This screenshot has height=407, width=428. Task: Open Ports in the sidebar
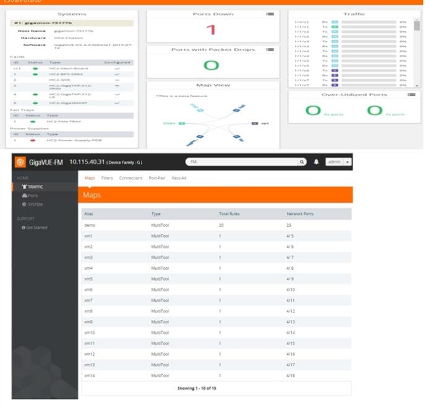[x=30, y=195]
